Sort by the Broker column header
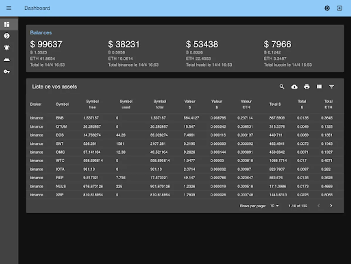The height and width of the screenshot is (264, 351). [x=36, y=104]
